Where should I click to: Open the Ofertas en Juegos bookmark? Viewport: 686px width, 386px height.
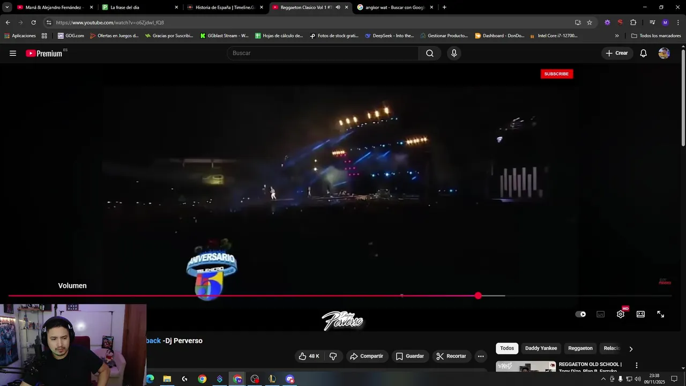pyautogui.click(x=114, y=36)
